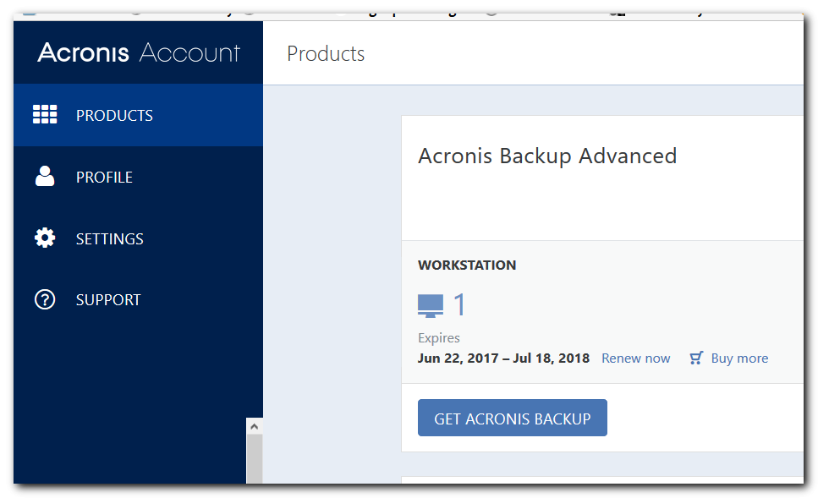The width and height of the screenshot is (818, 498).
Task: Click the GET ACRONIS BACKUP button
Action: (x=512, y=417)
